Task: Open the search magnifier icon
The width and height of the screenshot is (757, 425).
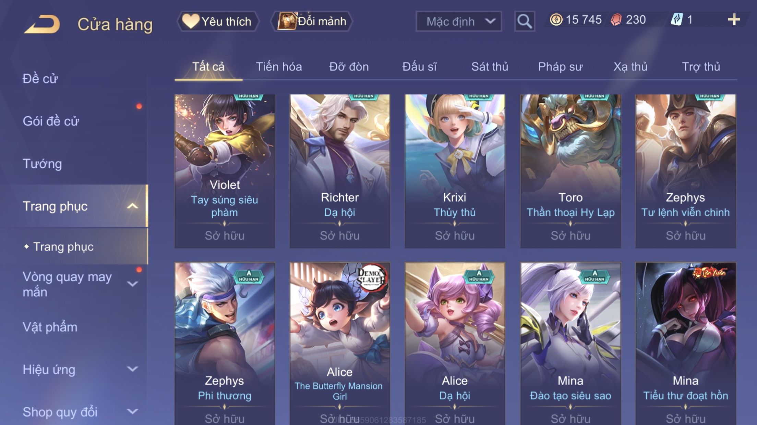Action: click(x=524, y=21)
